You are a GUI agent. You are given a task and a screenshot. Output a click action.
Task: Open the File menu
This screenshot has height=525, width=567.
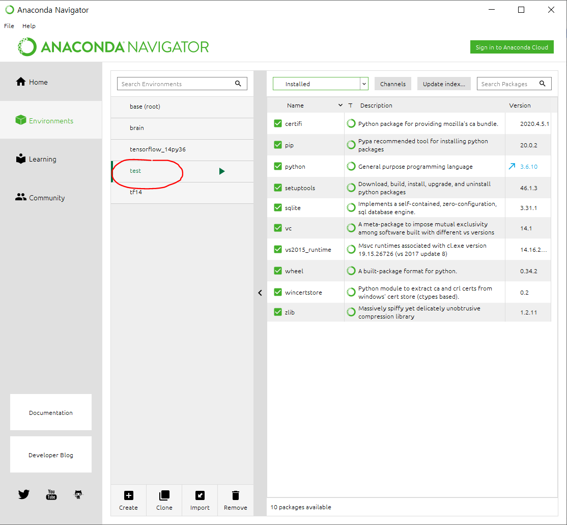click(9, 26)
